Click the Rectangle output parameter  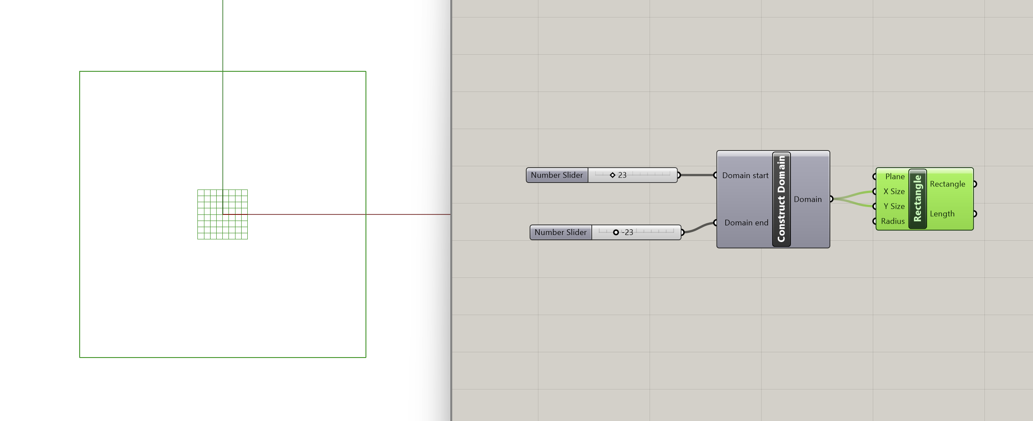click(947, 184)
